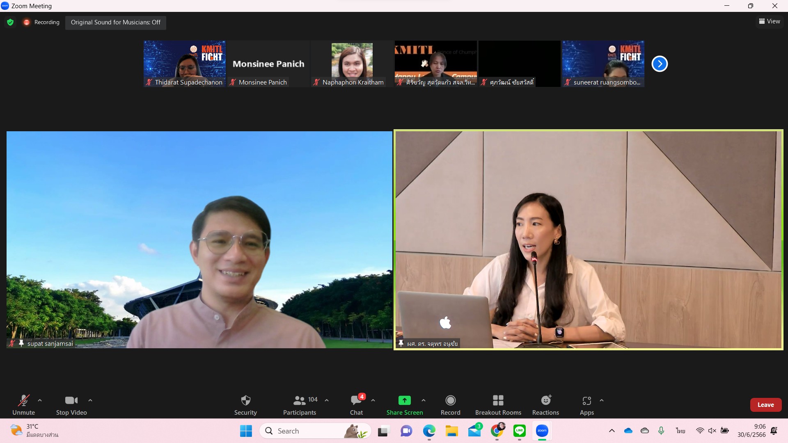Stop Video camera toggle
Viewport: 788px width, 443px height.
tap(71, 404)
